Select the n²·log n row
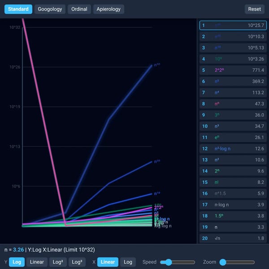 click(x=233, y=148)
